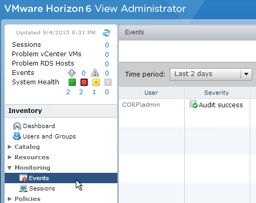Viewport: 256px width, 203px height.
Task: Click the Dashboard gauge icon
Action: tap(17, 126)
